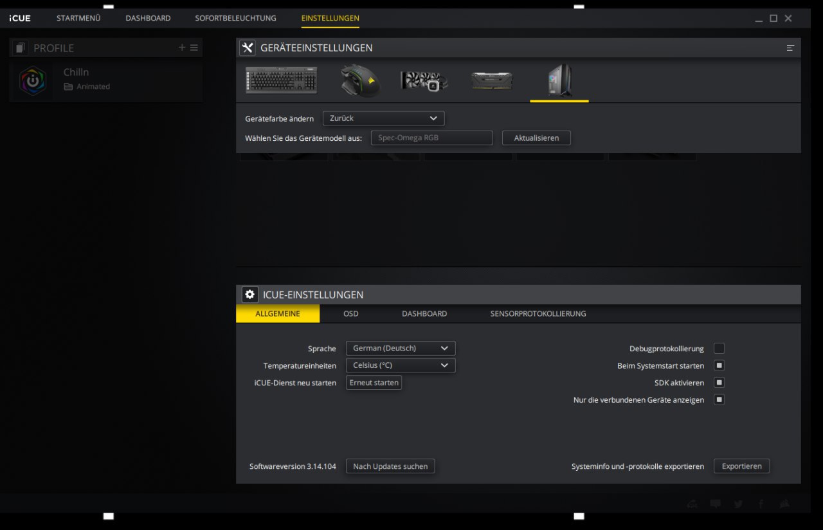The image size is (823, 530).
Task: Open the Sensorprotokollierung tab
Action: tap(538, 314)
